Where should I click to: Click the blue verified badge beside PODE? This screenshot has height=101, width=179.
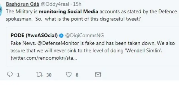tap(61, 36)
